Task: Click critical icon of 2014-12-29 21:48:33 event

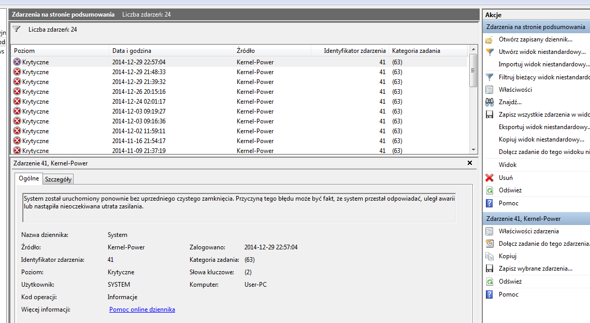Action: pos(17,72)
